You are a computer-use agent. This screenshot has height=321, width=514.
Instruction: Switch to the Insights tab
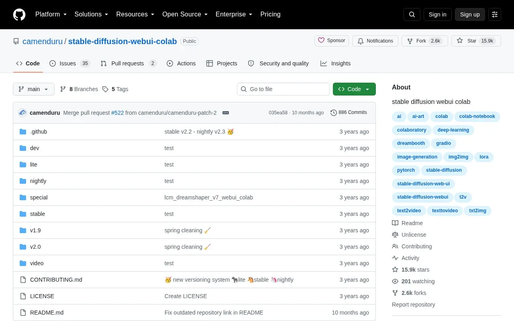tap(335, 63)
